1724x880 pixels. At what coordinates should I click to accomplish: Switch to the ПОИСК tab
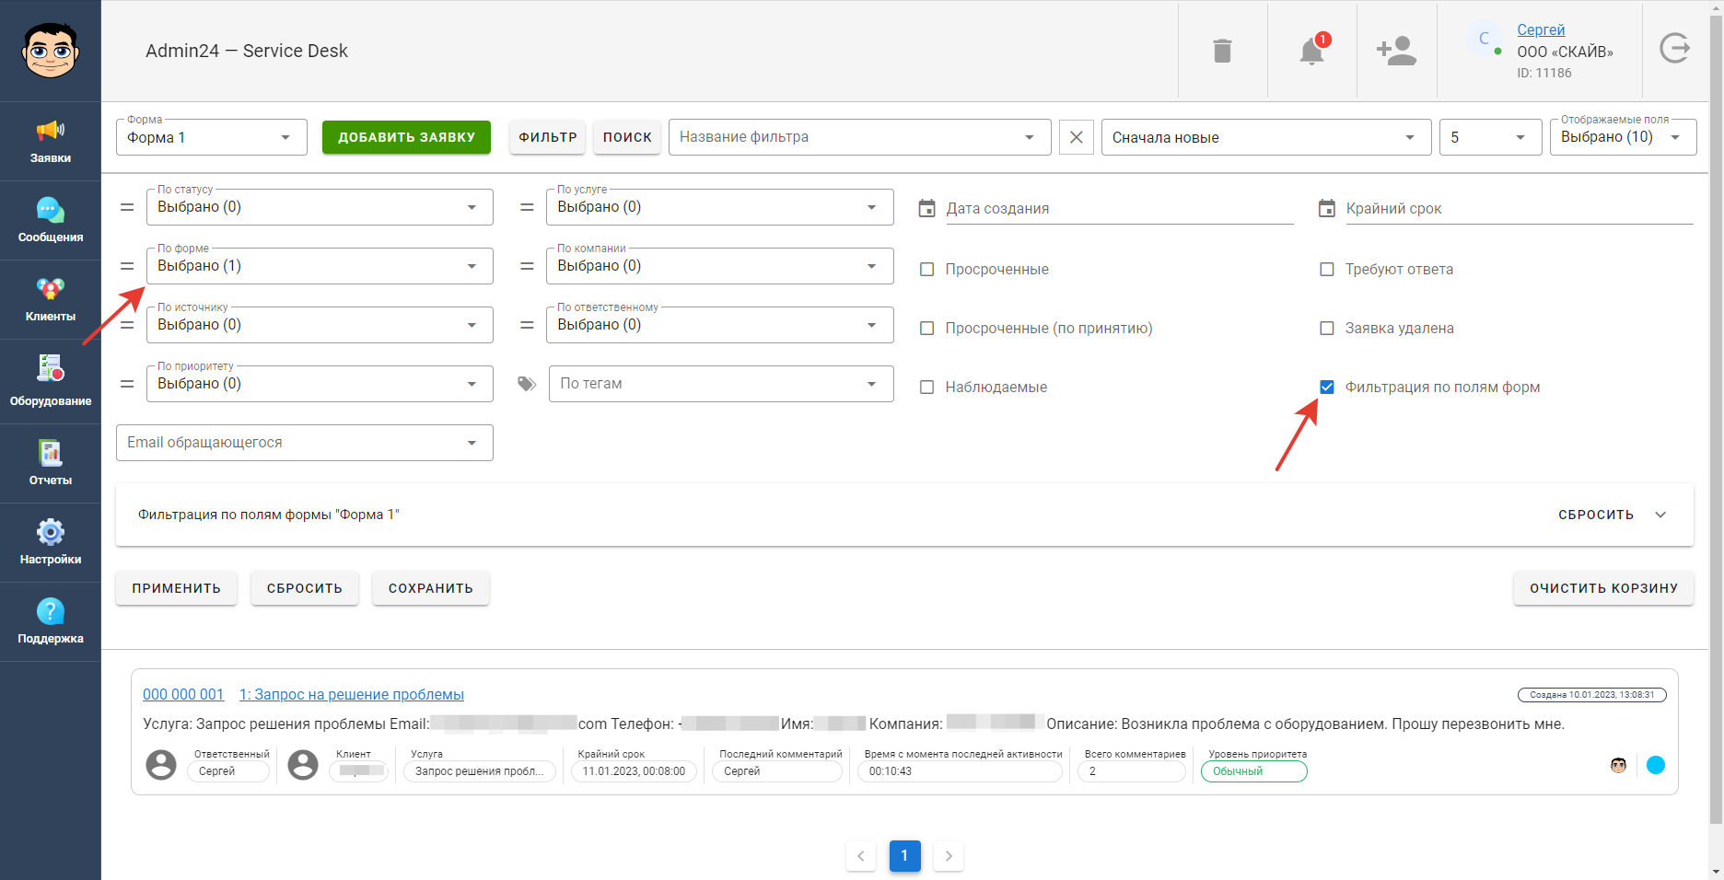tap(627, 137)
